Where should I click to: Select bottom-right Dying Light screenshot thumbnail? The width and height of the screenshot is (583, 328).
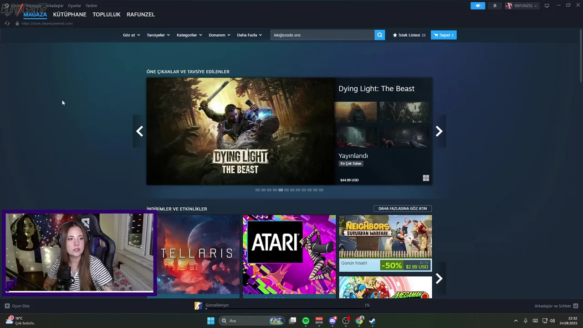404,137
